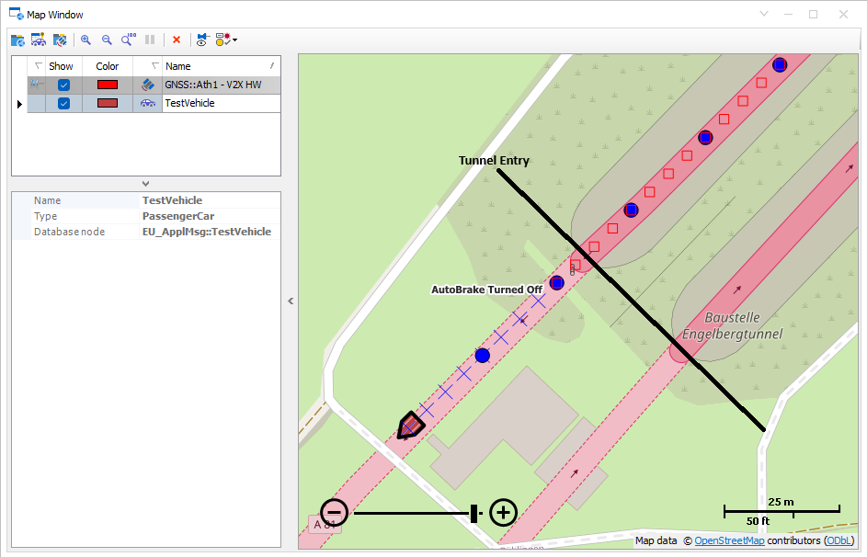Open color swatch of GNSS::Ath1 row
The image size is (867, 557).
[x=108, y=85]
